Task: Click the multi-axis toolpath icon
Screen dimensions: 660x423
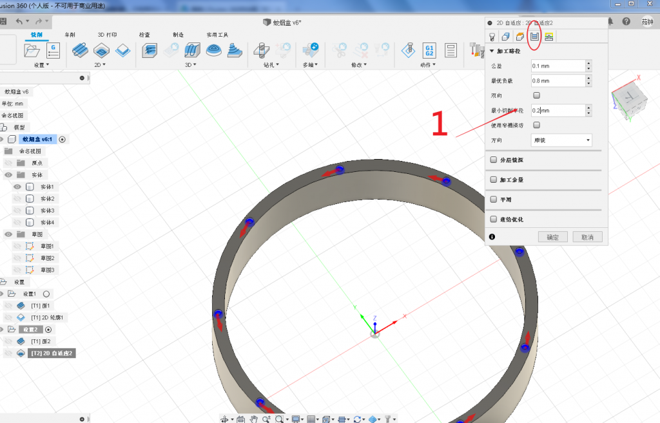Action: coord(311,50)
